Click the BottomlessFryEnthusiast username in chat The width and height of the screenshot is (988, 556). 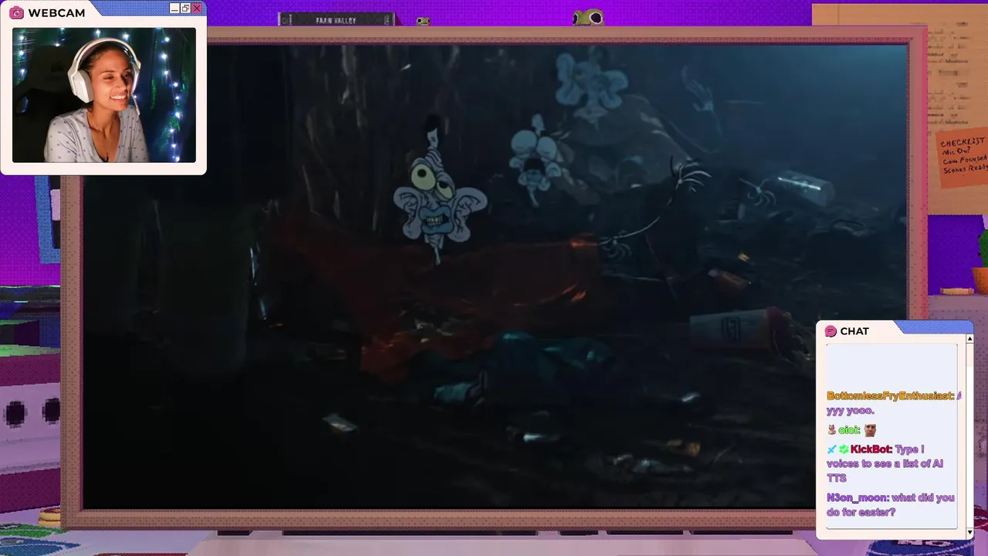[x=890, y=395]
